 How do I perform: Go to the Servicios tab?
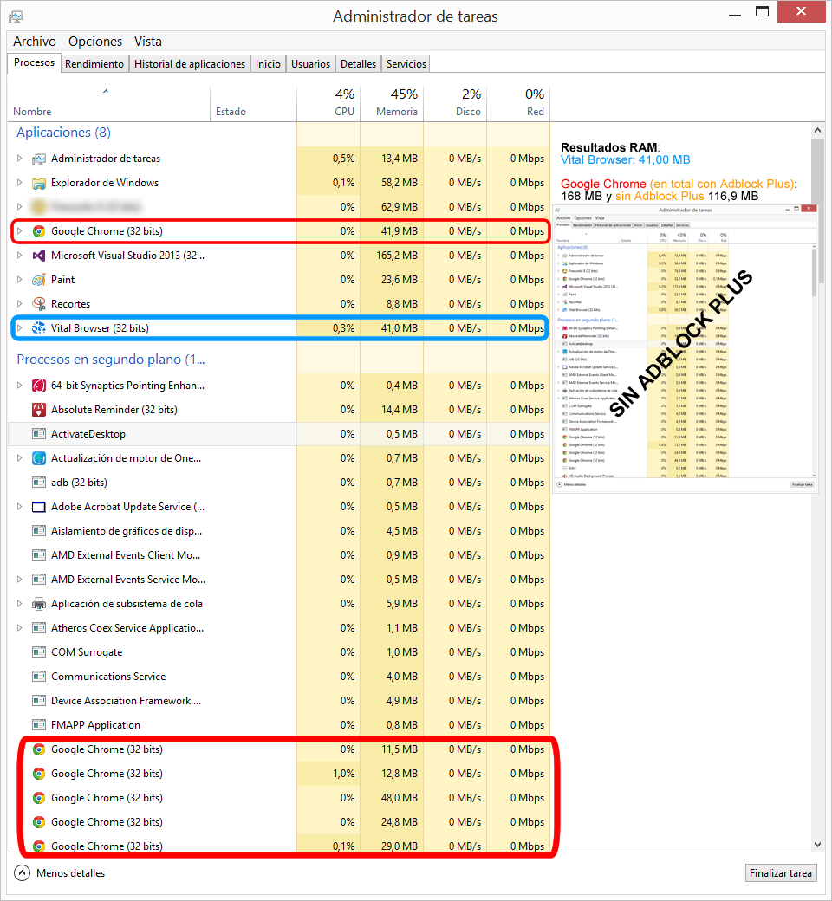click(x=406, y=64)
